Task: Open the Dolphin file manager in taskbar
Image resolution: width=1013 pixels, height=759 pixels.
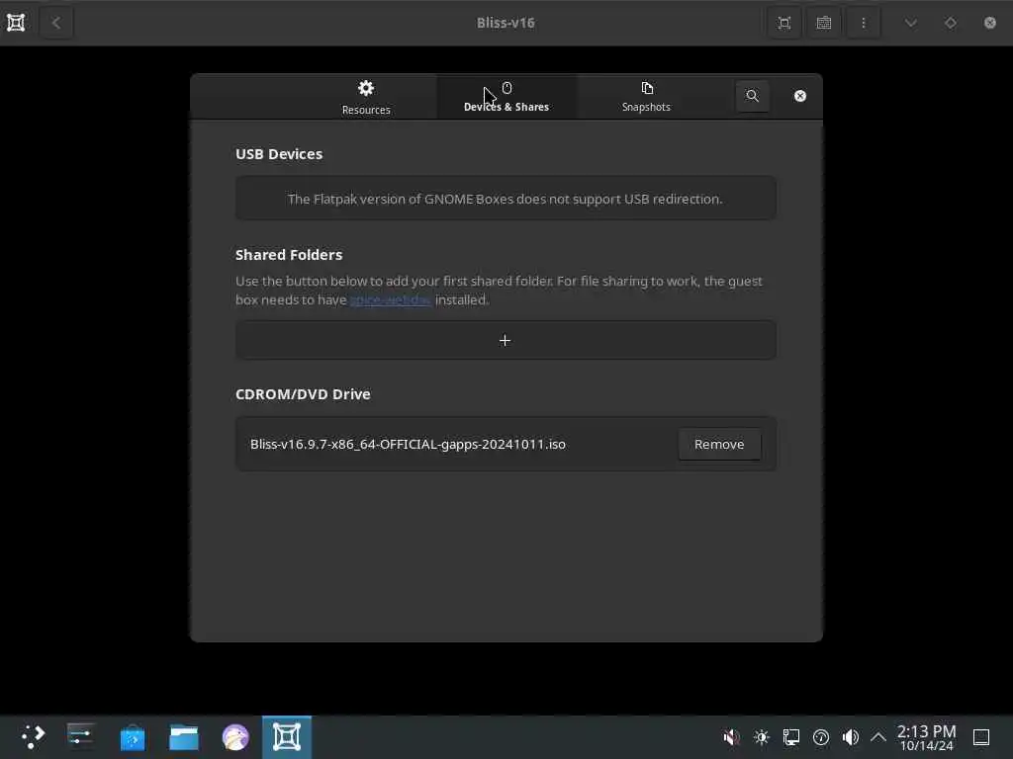Action: pos(183,737)
